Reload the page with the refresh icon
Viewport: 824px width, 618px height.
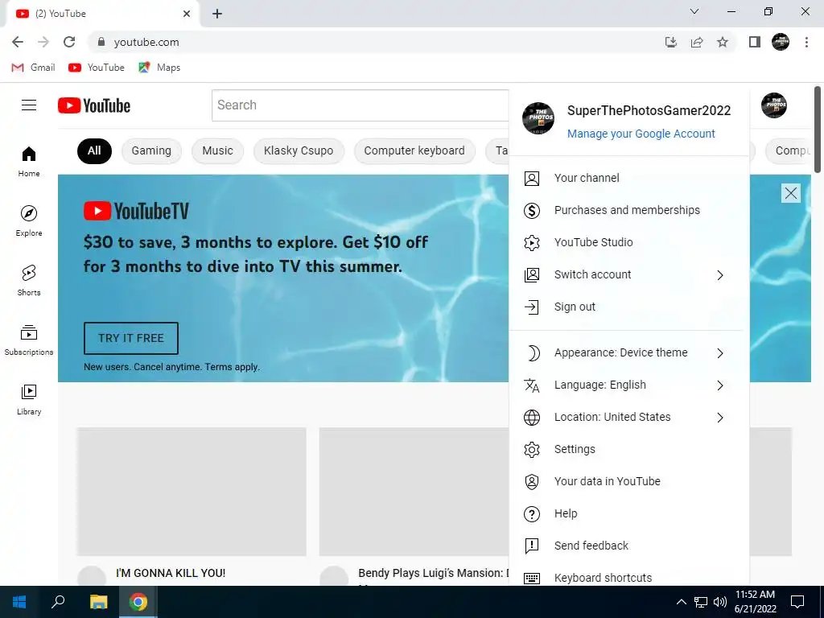69,42
